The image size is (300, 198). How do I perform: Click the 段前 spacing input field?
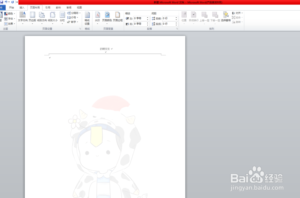[x=169, y=18]
